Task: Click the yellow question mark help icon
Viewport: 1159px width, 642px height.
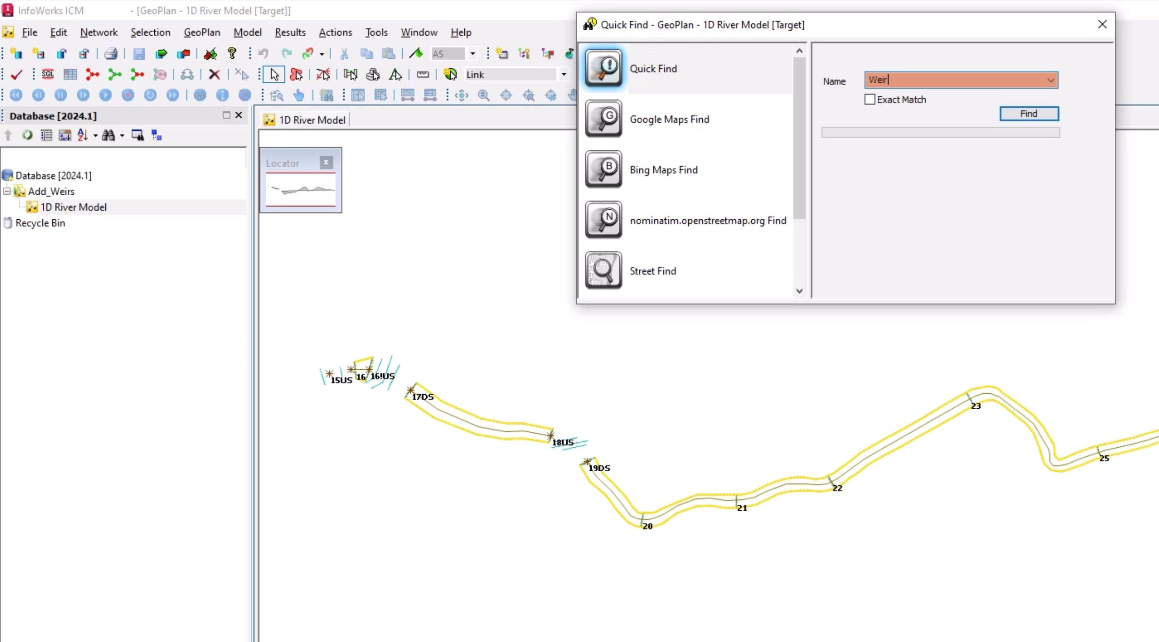Action: click(232, 54)
